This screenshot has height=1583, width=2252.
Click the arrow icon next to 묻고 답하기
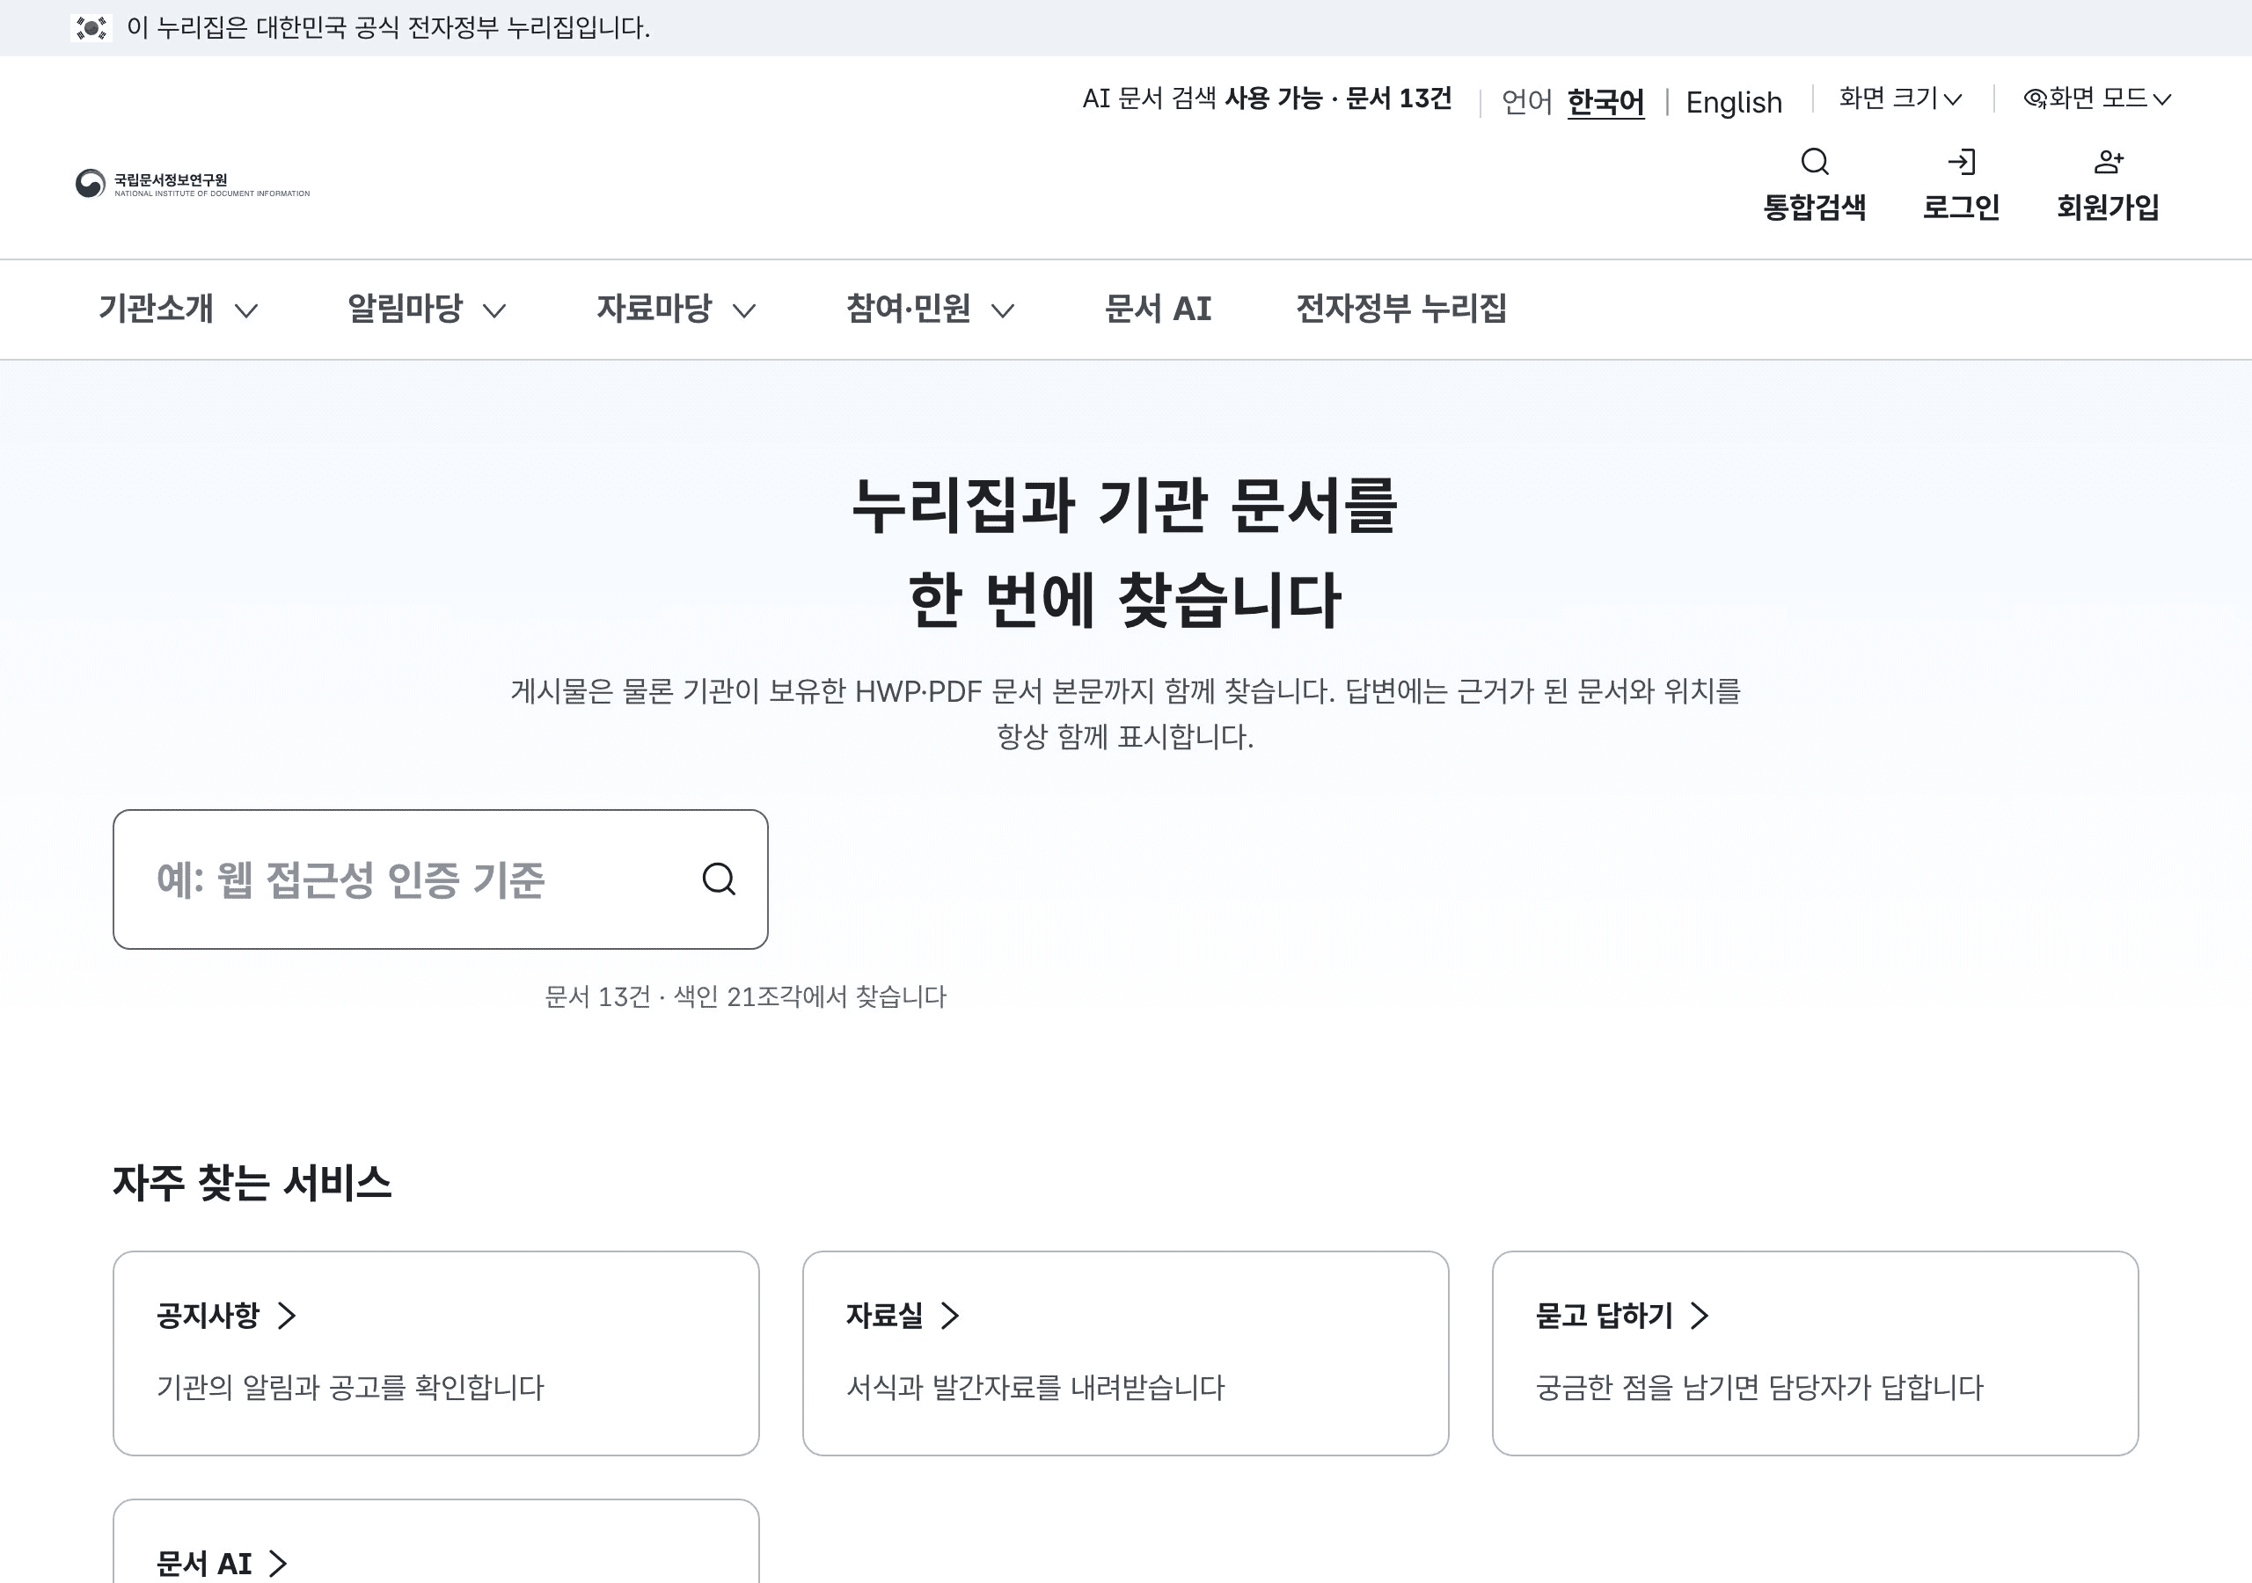tap(1700, 1316)
